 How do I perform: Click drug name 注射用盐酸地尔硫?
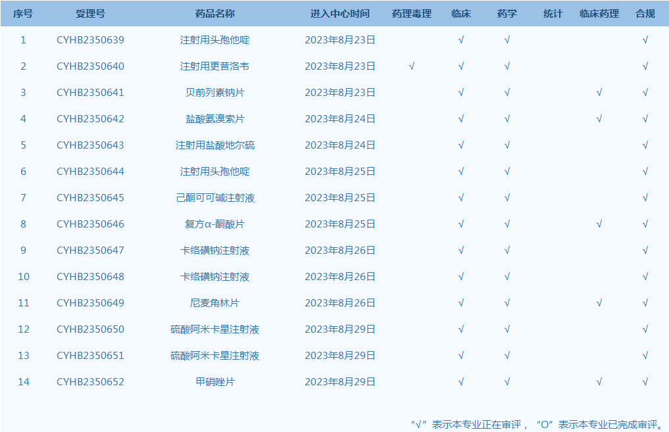[x=215, y=145]
